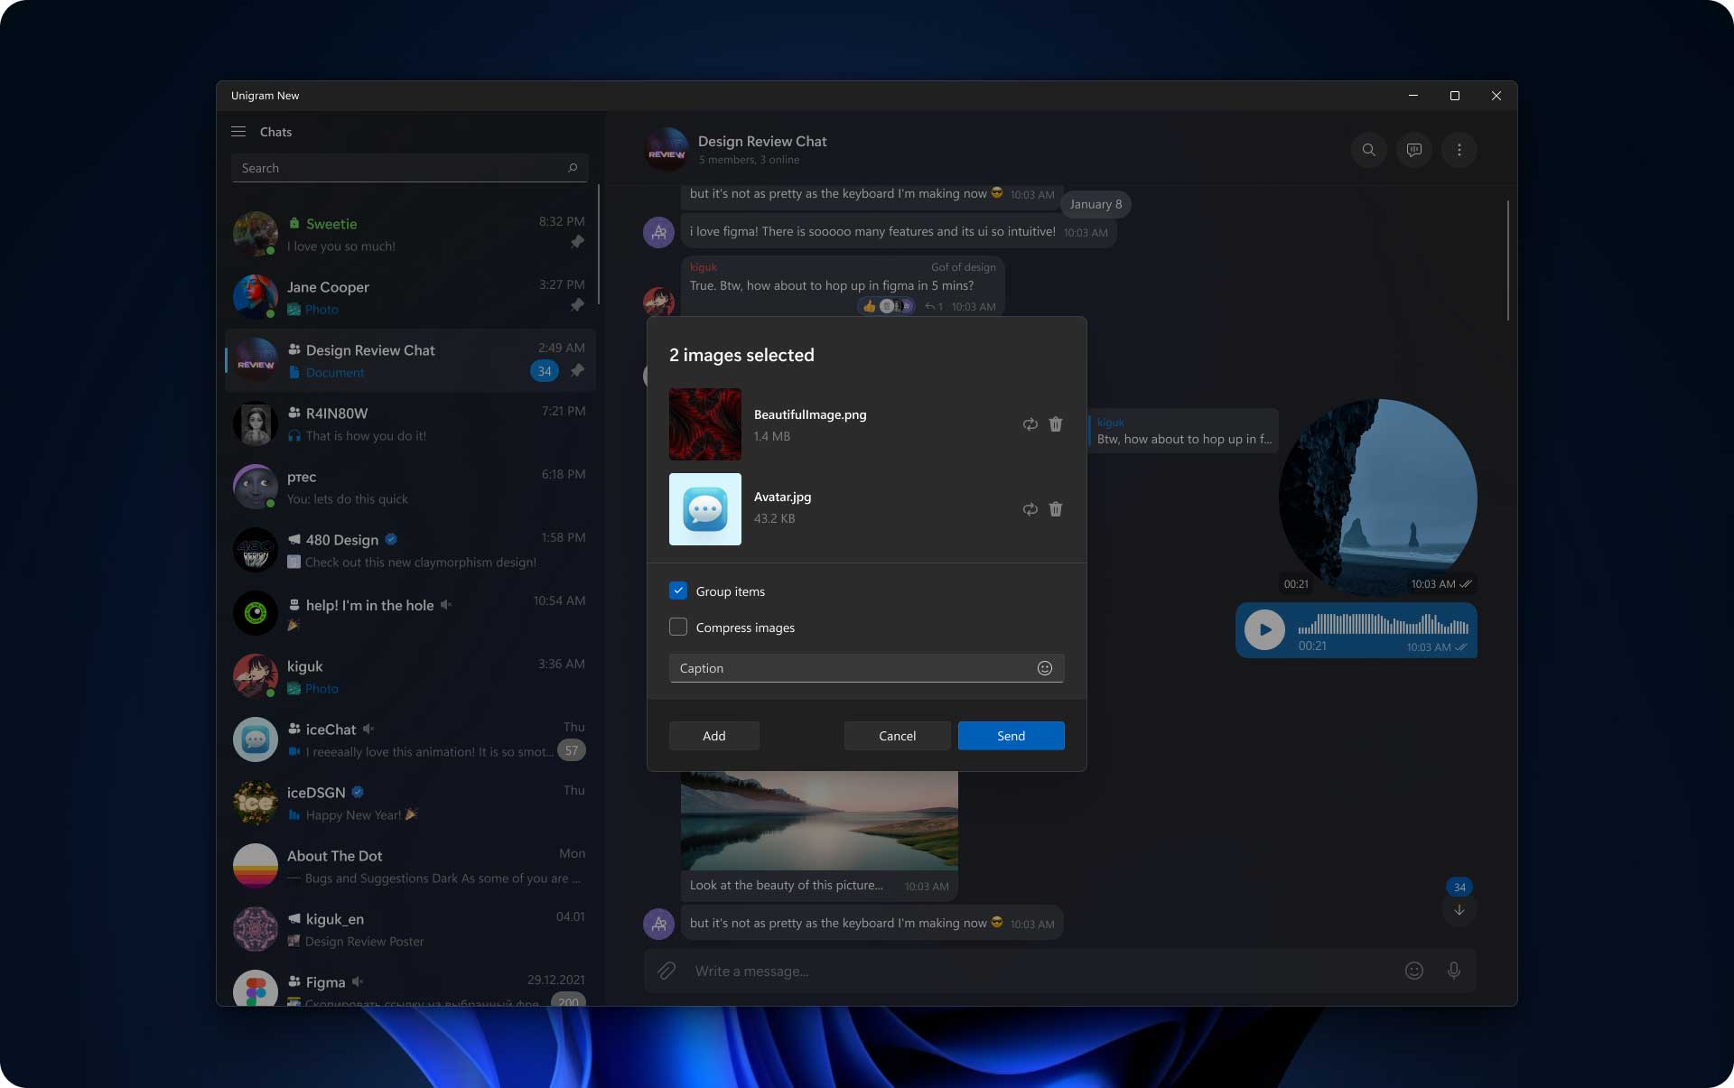The width and height of the screenshot is (1734, 1088).
Task: Click the January 8 date badge
Action: point(1095,204)
